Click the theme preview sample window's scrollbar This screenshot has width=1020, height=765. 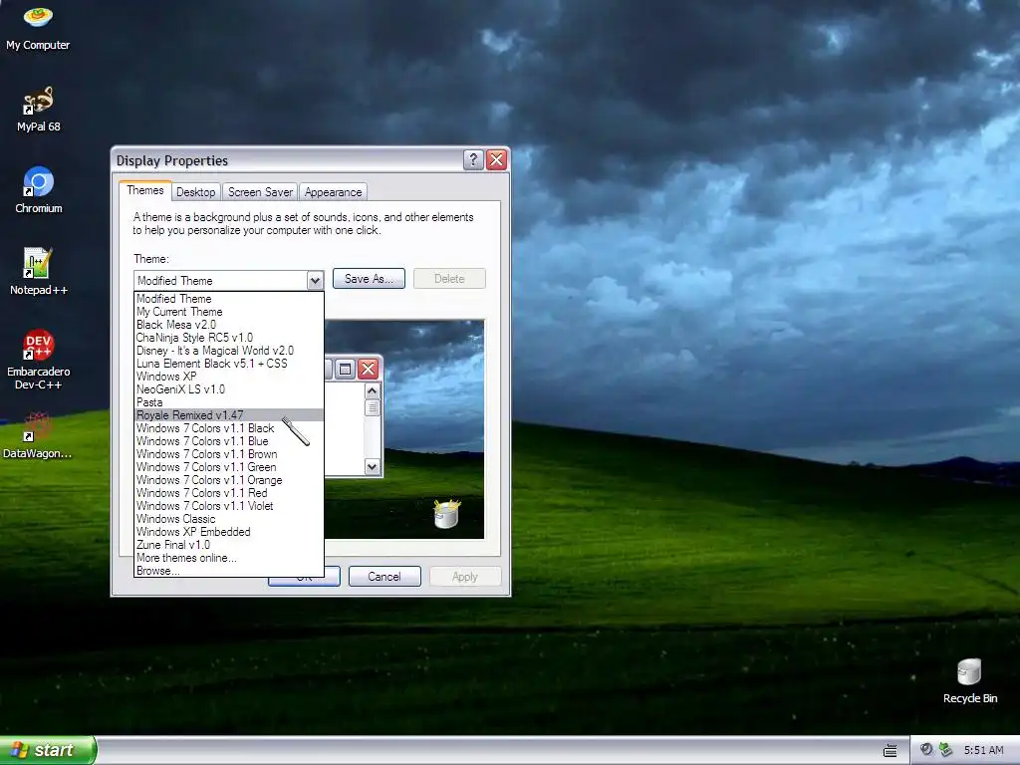pos(373,428)
